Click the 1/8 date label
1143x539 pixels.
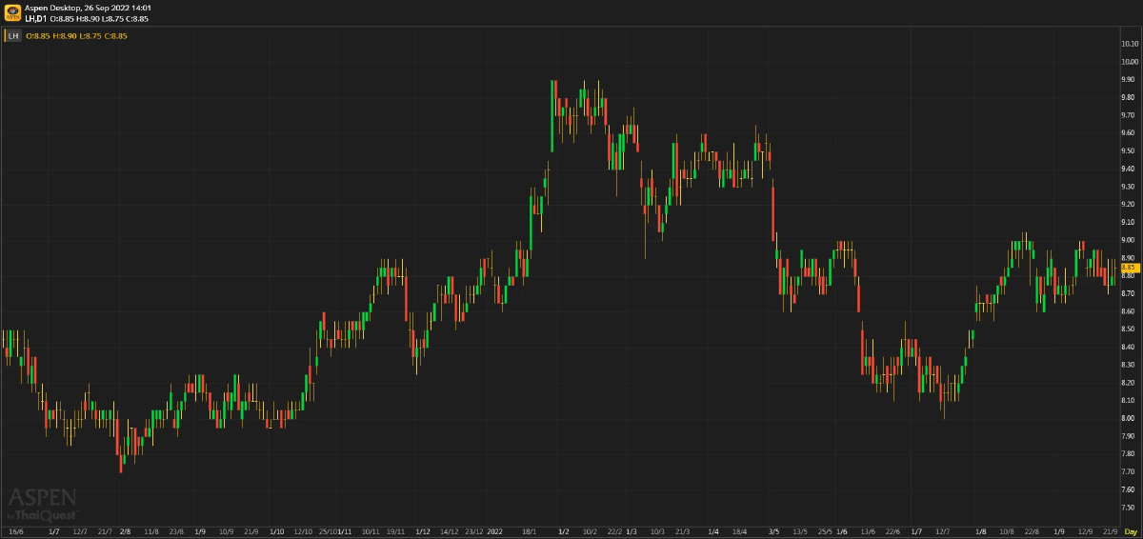point(980,530)
